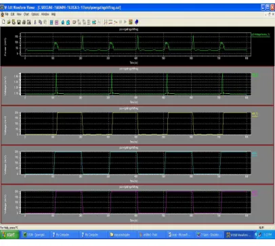Image resolution: width=275 pixels, height=246 pixels.
Task: Click the Save floppy disk icon
Action: click(x=19, y=22)
